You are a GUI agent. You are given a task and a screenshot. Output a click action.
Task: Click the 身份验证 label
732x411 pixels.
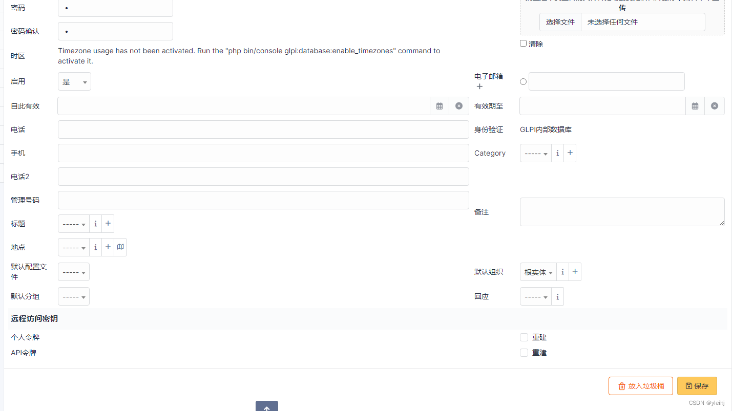(489, 129)
